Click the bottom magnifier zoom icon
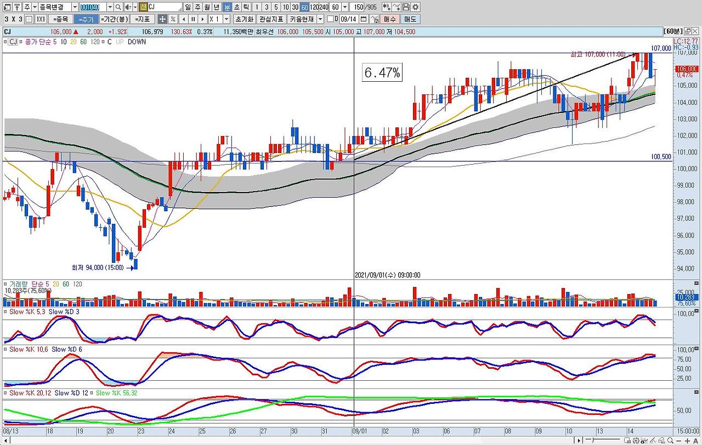The image size is (702, 445). 670,441
